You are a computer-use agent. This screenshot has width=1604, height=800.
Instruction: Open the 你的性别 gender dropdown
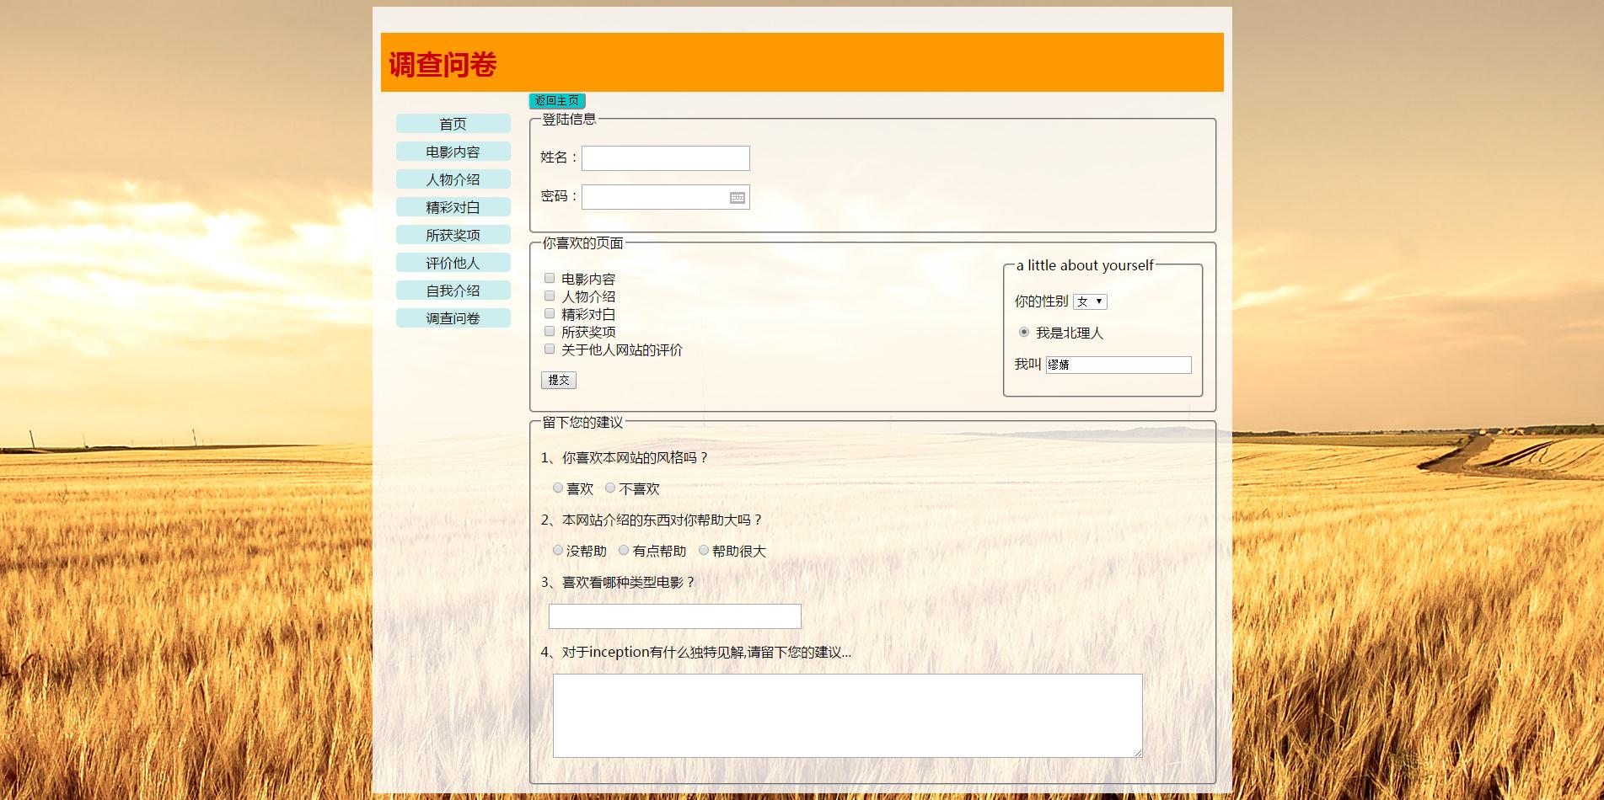(1090, 301)
